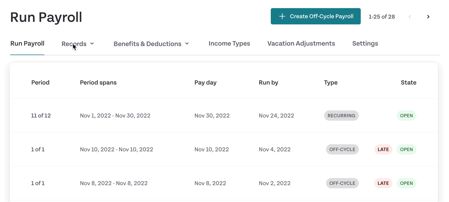Click the plus icon on Create Off-Cycle Payroll
This screenshot has height=202, width=449.
click(282, 17)
